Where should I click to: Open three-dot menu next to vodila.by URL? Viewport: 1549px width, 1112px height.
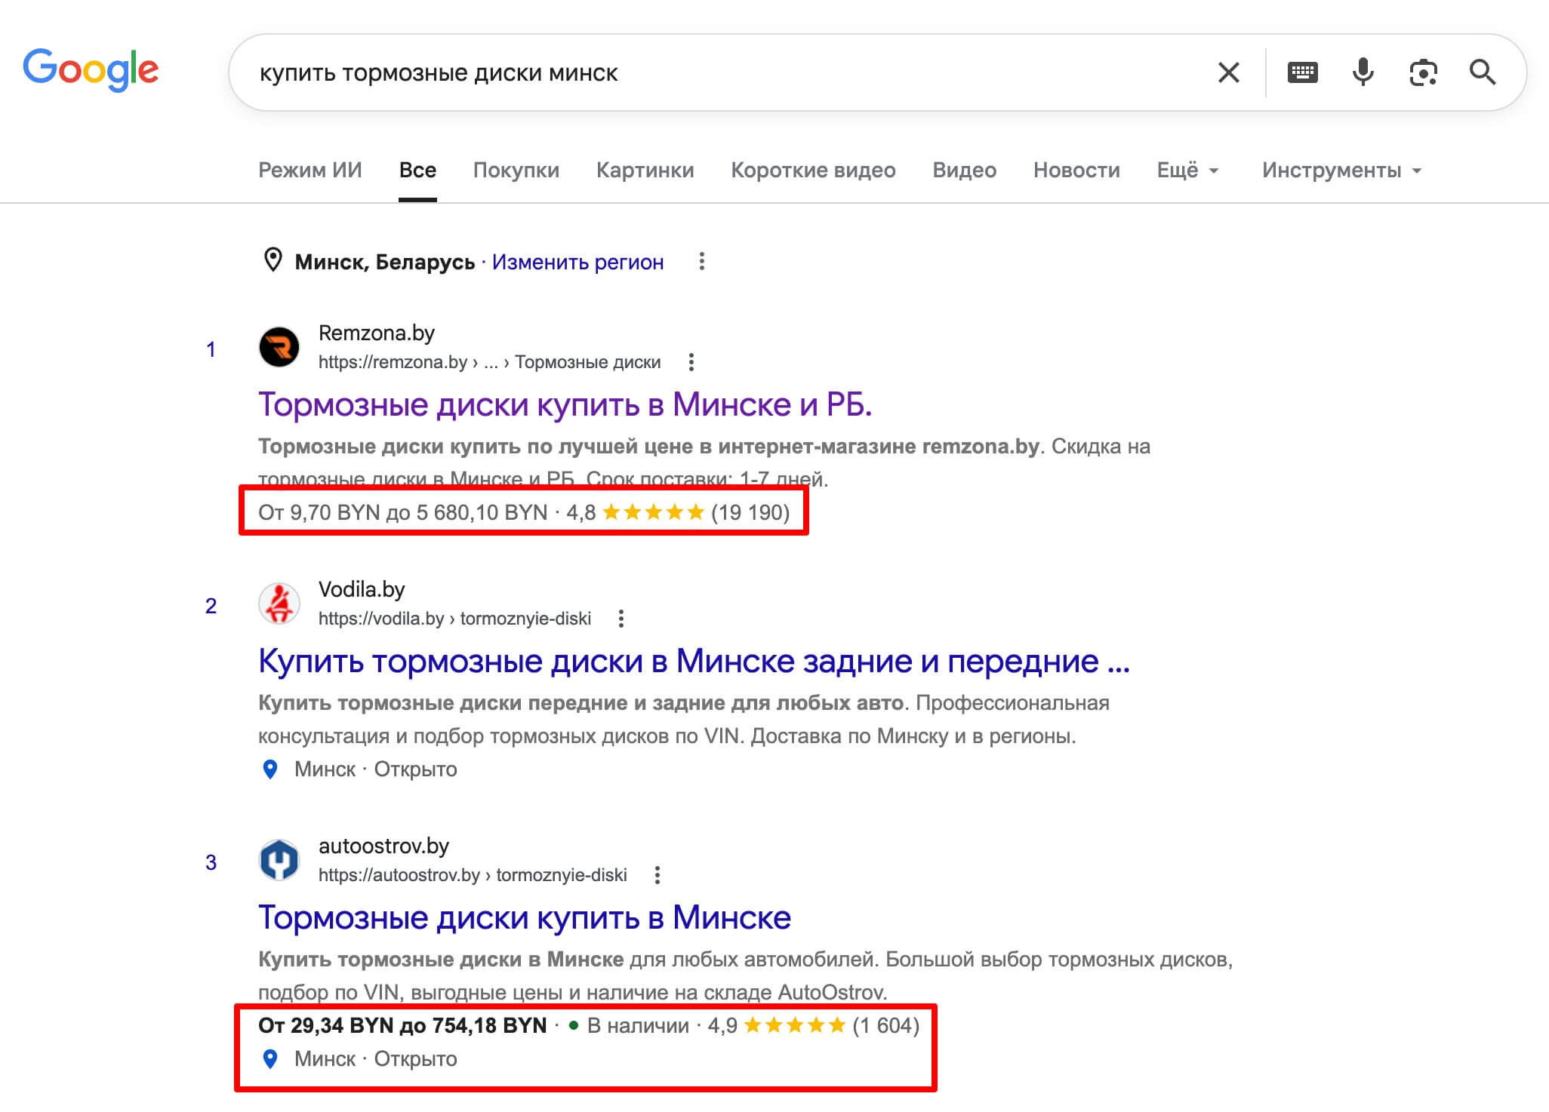621,619
